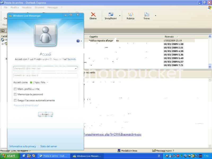212x159 pixels.
Task: Open the Visualizza menu
Action: coord(26,7)
